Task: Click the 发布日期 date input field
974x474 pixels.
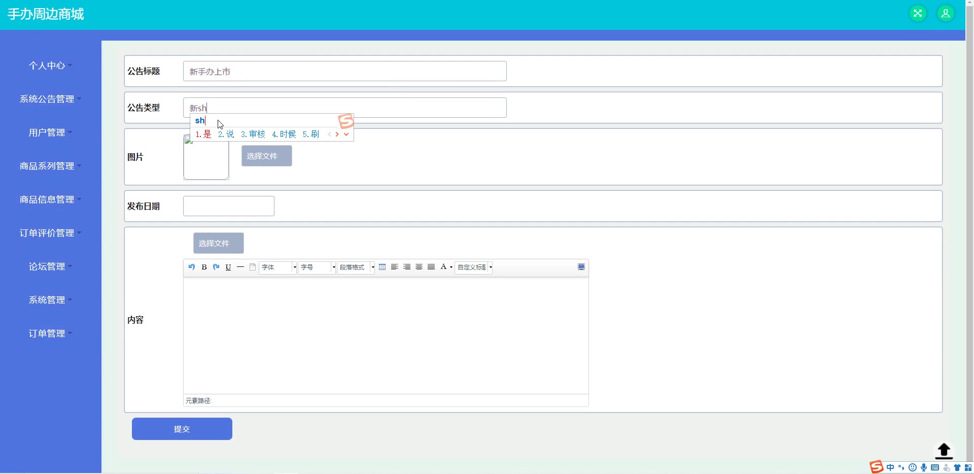Action: pos(229,206)
